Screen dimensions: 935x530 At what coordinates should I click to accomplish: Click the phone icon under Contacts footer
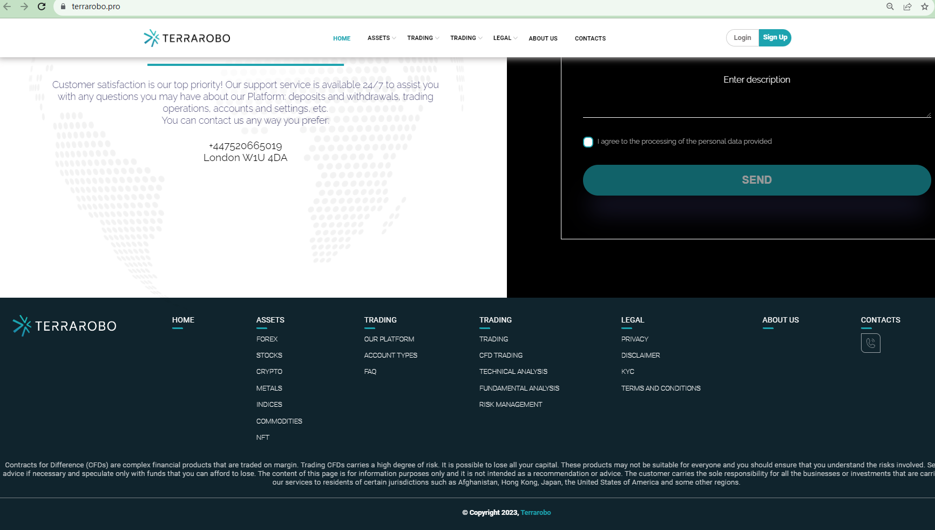870,343
